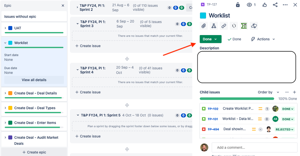Click the refresh-style icon beside link icon
The image size is (300, 156).
point(234,26)
